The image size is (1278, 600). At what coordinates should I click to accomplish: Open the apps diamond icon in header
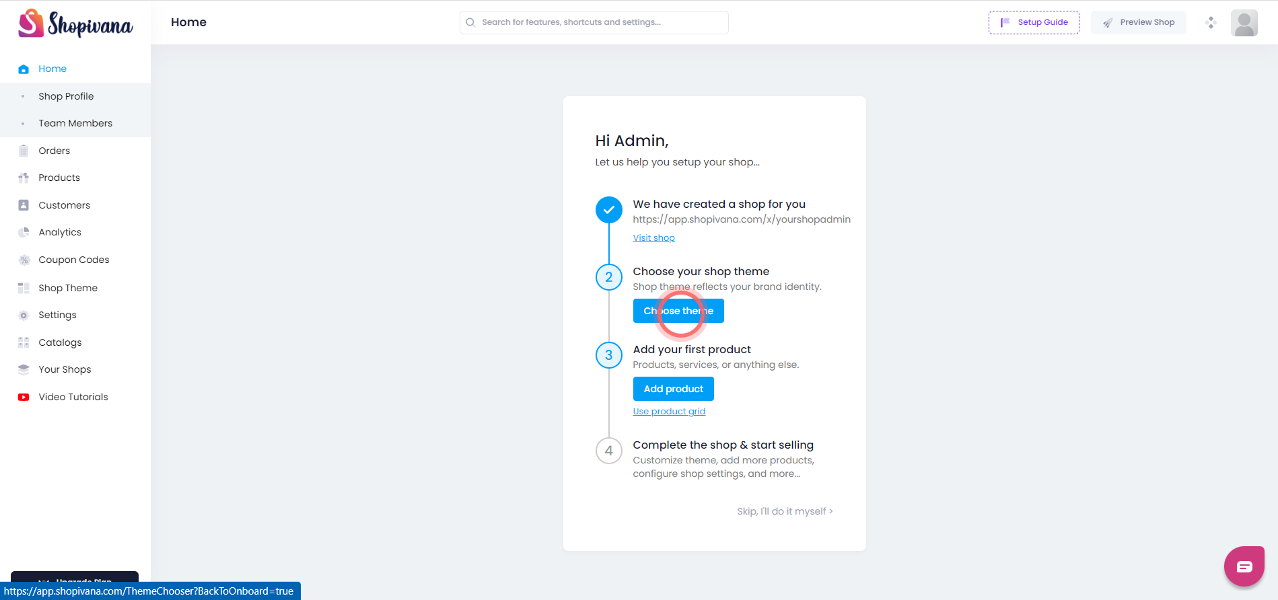click(x=1211, y=22)
